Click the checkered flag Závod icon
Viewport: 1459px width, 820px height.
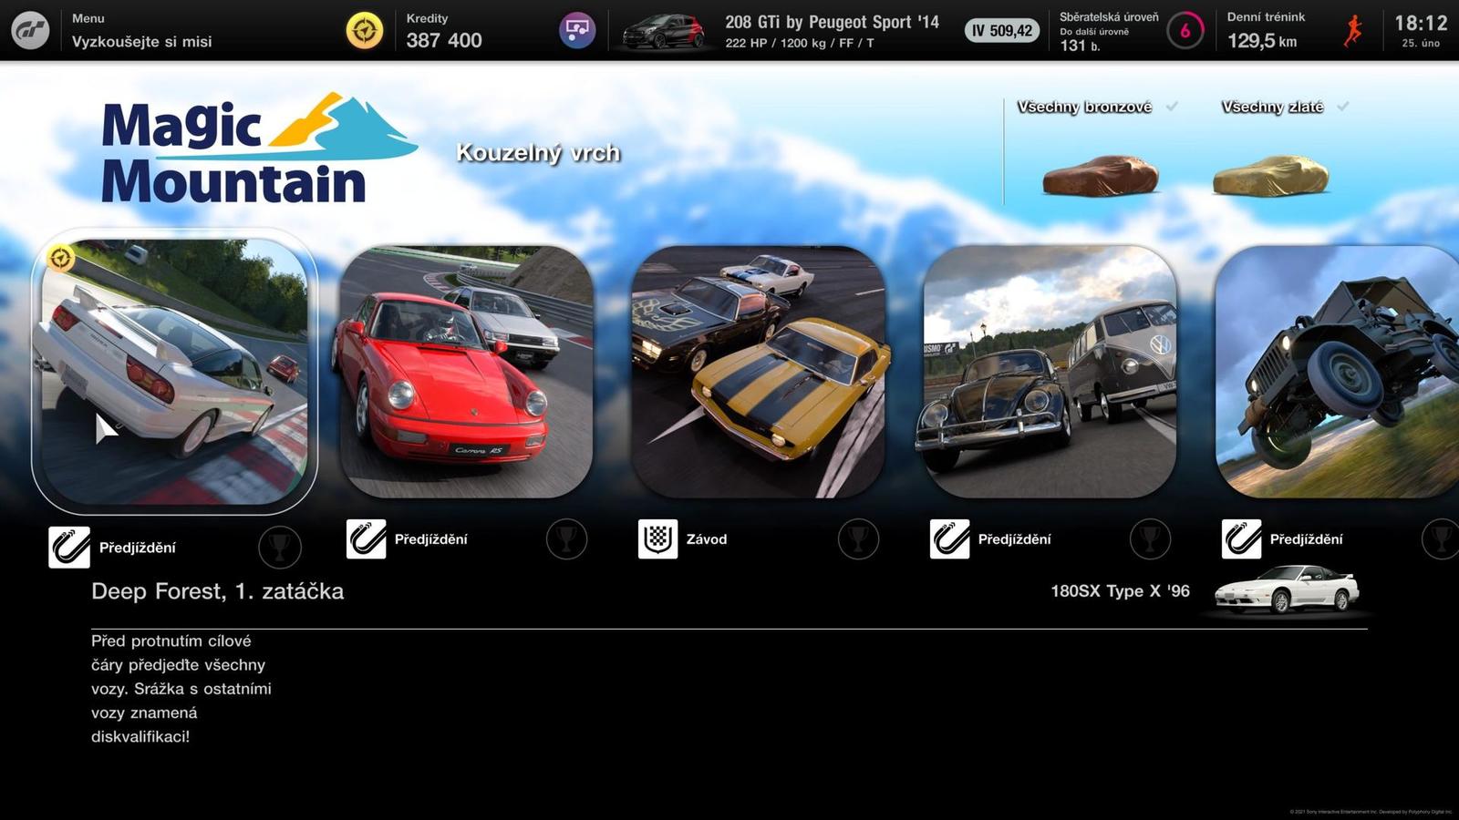pos(657,539)
